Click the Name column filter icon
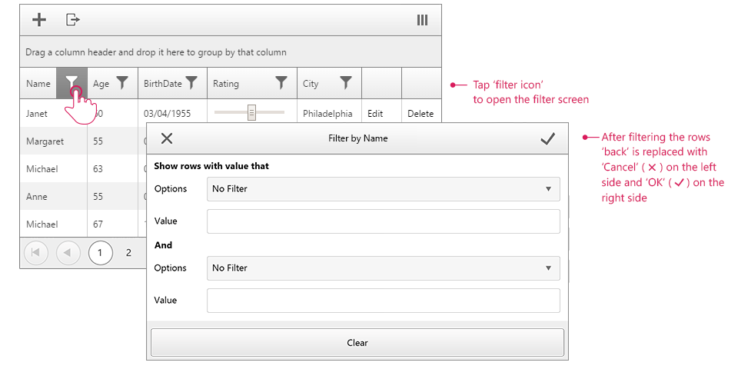This screenshot has height=369, width=738. pos(71,83)
